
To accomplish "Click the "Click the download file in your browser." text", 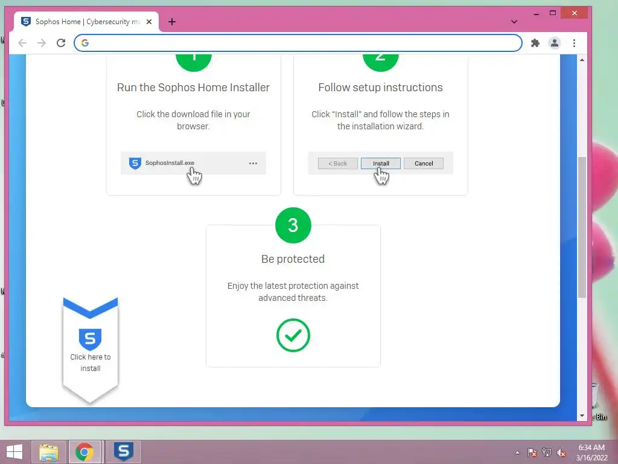I will [x=193, y=120].
